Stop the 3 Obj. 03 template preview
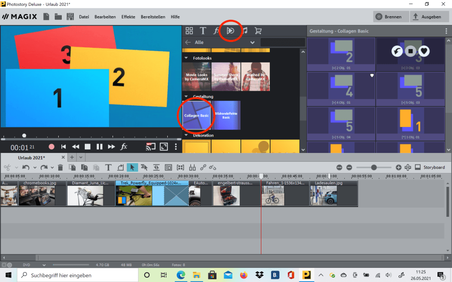Screen dimensions: 452x282 411,51
